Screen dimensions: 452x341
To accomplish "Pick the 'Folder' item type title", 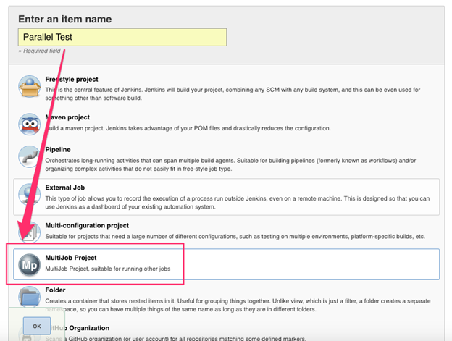I will (56, 290).
